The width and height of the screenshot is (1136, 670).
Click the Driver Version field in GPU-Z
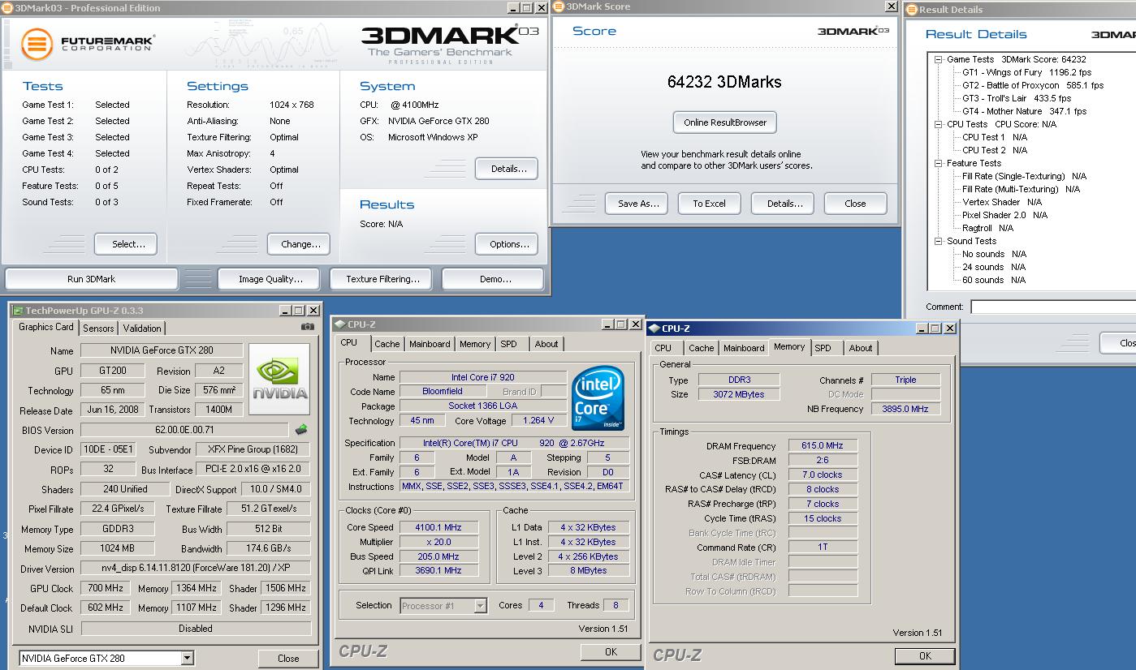(x=196, y=569)
